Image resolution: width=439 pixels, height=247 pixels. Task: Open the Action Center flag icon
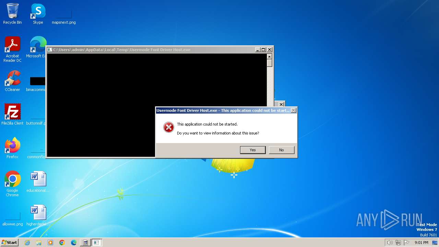406,243
